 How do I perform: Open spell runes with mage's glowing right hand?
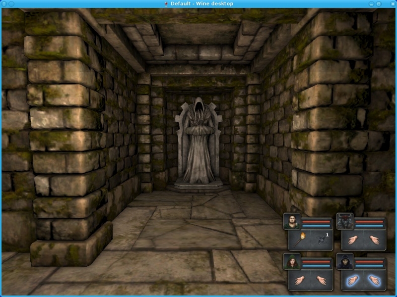[374, 281]
